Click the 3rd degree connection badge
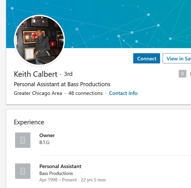This screenshot has width=191, height=188. [68, 74]
